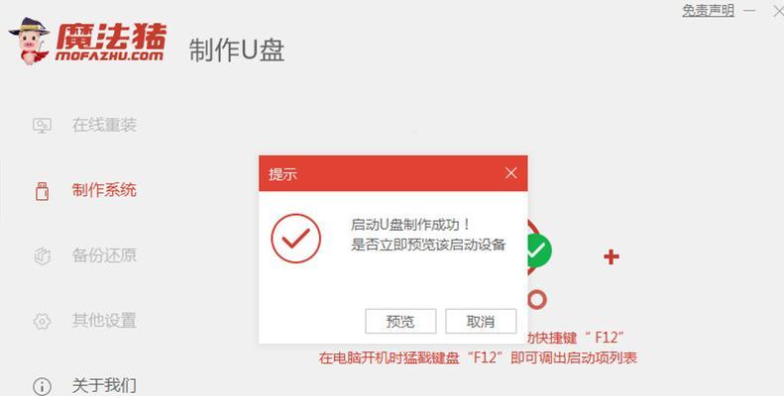This screenshot has width=784, height=396.
Task: Click the green checkmark shield icon
Action: pyautogui.click(x=539, y=250)
